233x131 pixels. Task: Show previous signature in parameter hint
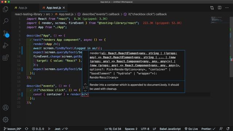[x=85, y=84]
